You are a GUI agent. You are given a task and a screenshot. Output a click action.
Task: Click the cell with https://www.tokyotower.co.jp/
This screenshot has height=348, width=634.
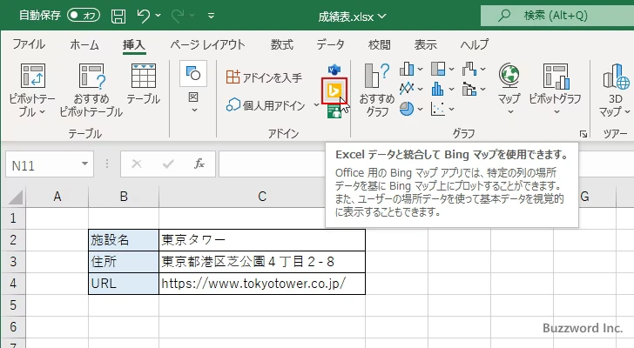point(262,284)
